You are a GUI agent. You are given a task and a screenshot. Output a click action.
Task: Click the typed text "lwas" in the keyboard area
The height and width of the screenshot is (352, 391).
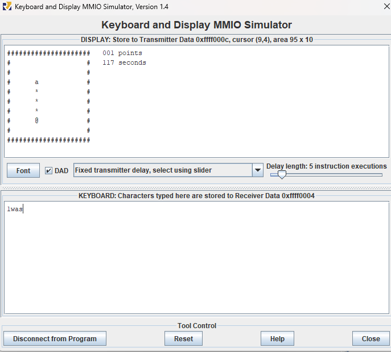[x=15, y=209]
